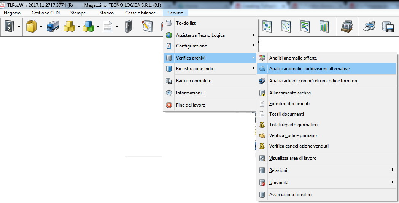Expand the Relazioni submenu

coord(327,170)
